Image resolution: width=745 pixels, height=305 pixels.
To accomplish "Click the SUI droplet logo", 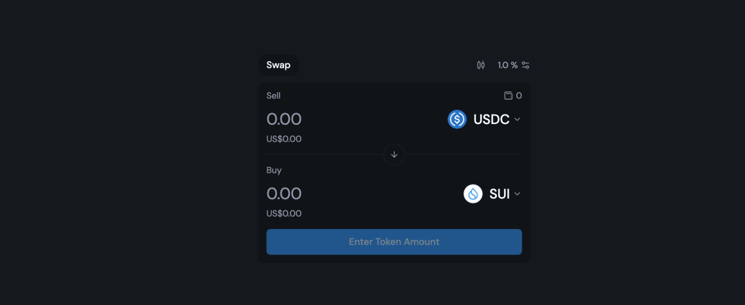I will pyautogui.click(x=473, y=194).
